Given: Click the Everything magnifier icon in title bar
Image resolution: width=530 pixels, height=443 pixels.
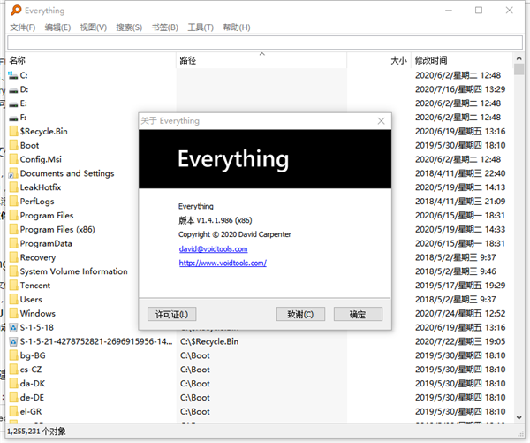Looking at the screenshot, I should [x=16, y=10].
